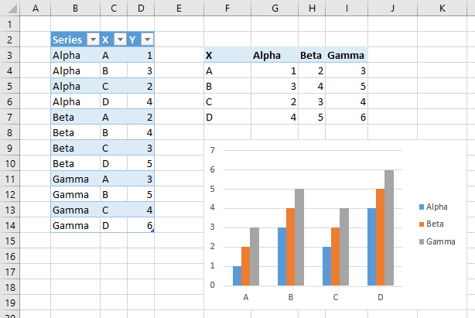Select column J header
This screenshot has height=318, width=475.
pos(392,9)
